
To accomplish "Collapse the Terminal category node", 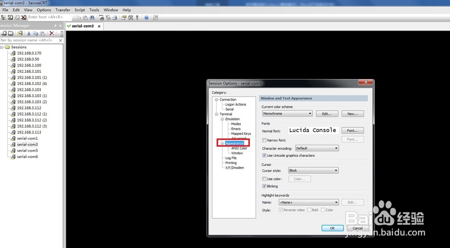I will pos(217,114).
